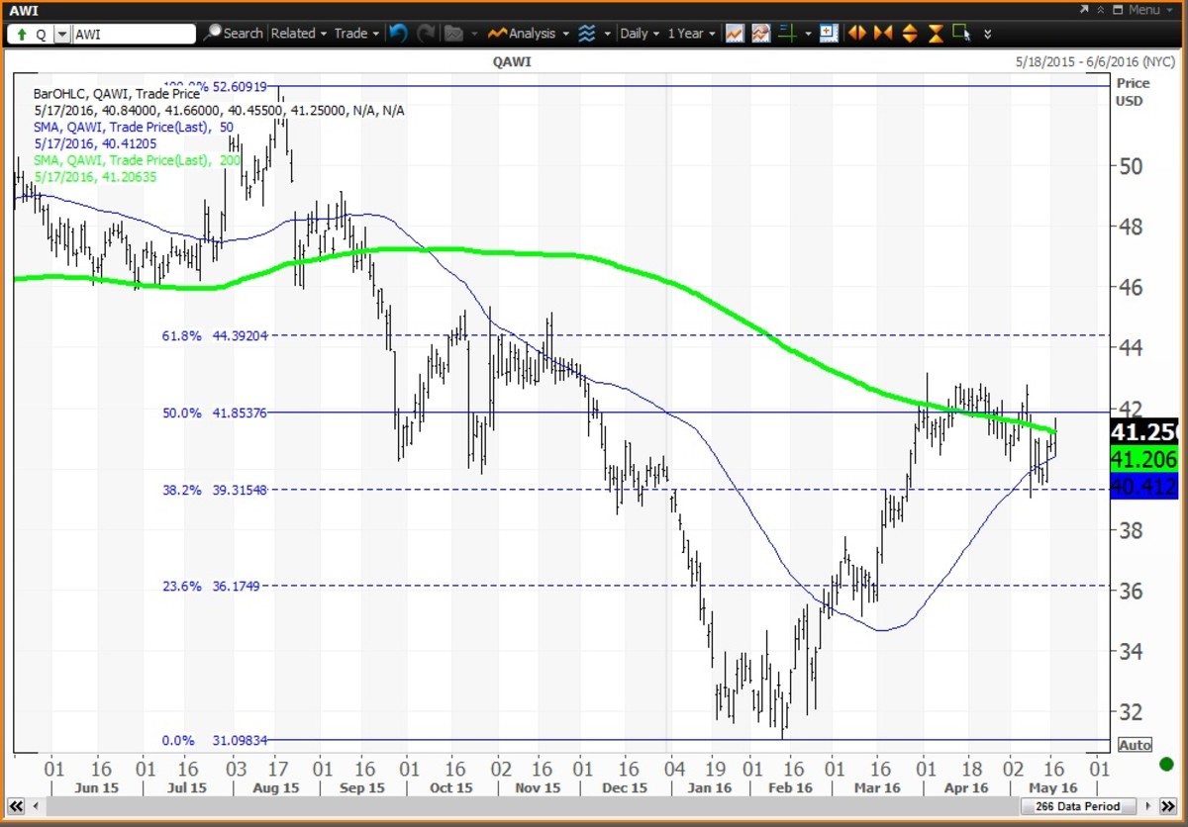Click the double-arrow scroll-to-end button
1188x827 pixels.
coord(987,34)
